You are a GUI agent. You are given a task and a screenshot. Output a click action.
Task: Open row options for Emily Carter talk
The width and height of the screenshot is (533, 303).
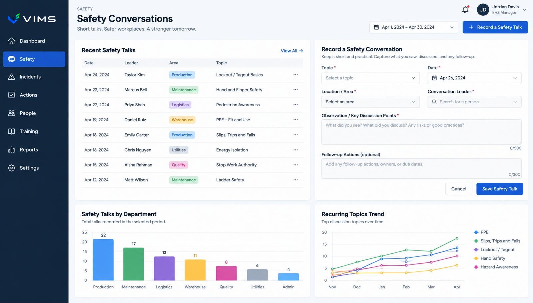point(295,135)
